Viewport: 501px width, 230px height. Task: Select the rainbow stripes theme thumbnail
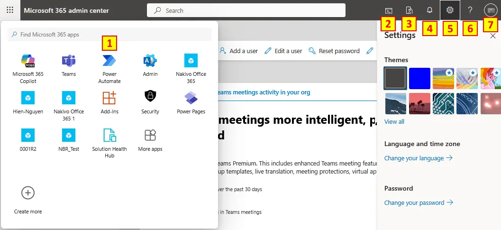(443, 78)
